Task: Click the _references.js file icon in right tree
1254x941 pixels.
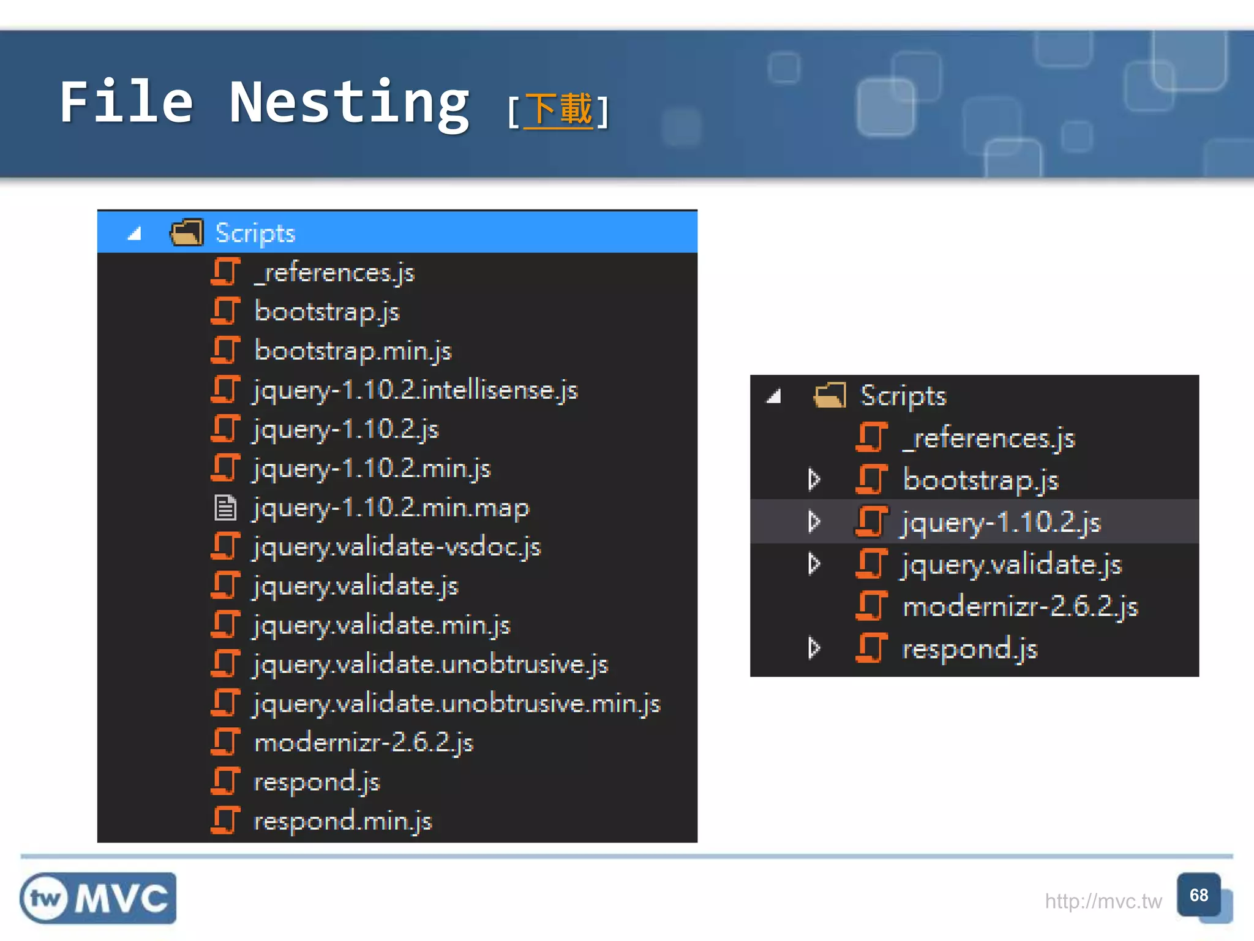Action: point(872,437)
